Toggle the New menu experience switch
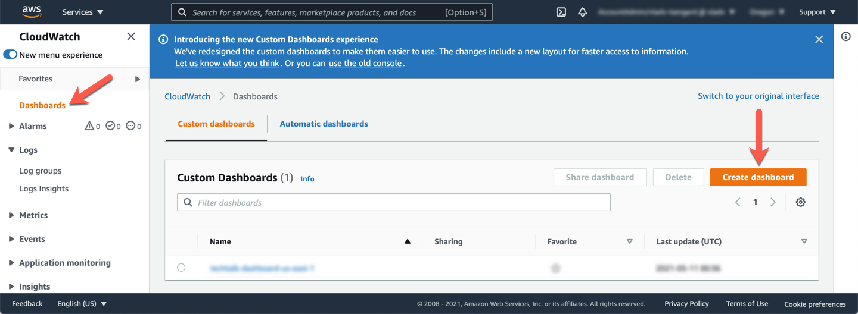 (x=10, y=55)
